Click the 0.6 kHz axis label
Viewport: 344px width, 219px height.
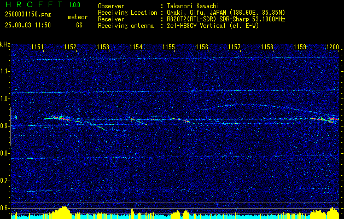click(x=4, y=208)
